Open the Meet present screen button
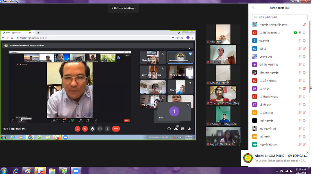Viewport: 312px width, 174px height. (x=100, y=129)
